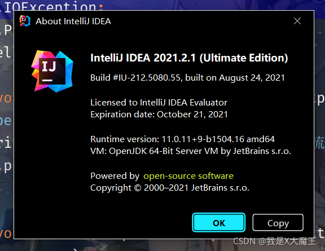Click the Copyright JetBrains s.r.o. line

[169, 188]
